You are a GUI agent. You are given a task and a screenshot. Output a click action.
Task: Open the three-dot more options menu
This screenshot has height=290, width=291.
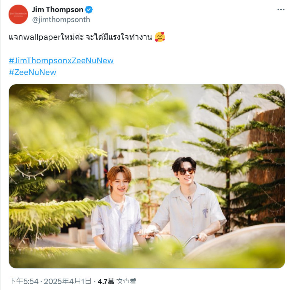(281, 10)
